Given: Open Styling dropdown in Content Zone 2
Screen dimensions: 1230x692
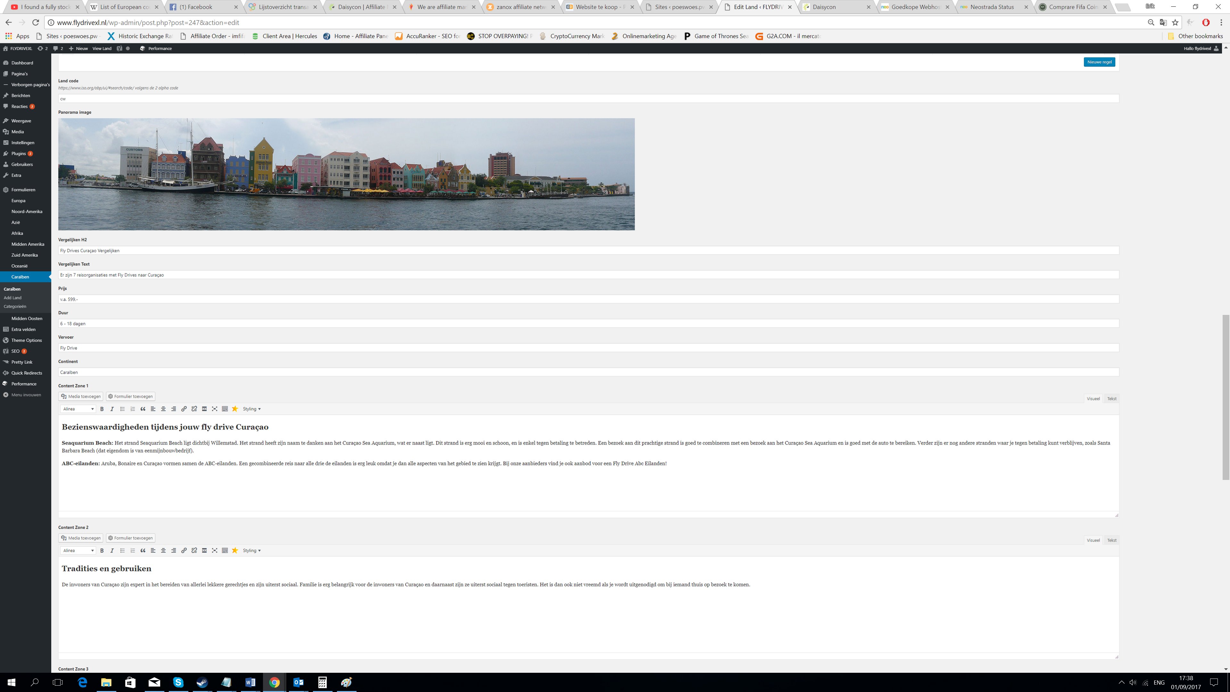Looking at the screenshot, I should click(x=252, y=551).
